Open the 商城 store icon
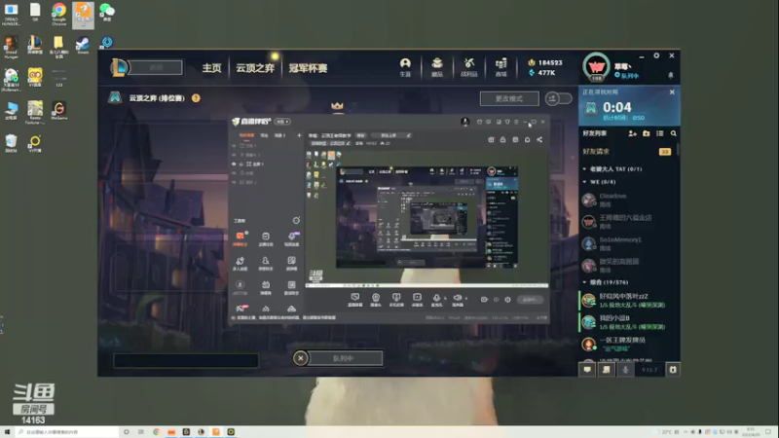The width and height of the screenshot is (779, 438). (x=501, y=67)
